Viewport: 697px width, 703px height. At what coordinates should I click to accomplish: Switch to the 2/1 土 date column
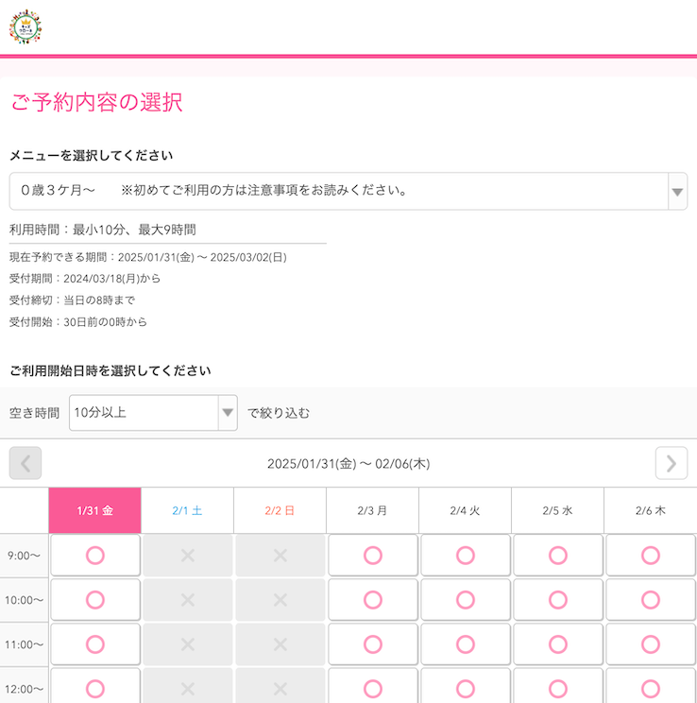[x=188, y=510]
